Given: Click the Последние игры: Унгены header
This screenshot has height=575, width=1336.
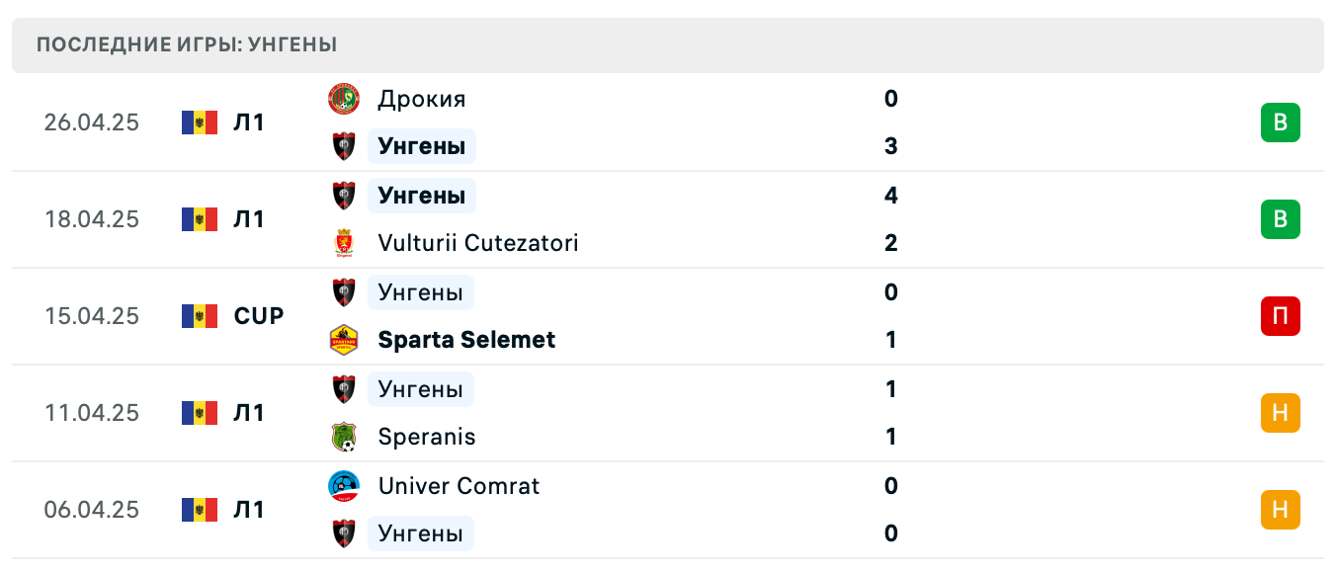Looking at the screenshot, I should coord(187,44).
